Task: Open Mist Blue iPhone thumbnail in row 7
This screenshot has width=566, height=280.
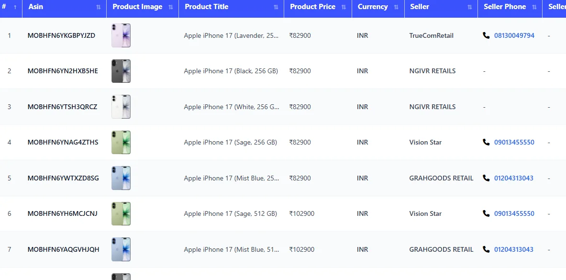Action: [x=121, y=249]
